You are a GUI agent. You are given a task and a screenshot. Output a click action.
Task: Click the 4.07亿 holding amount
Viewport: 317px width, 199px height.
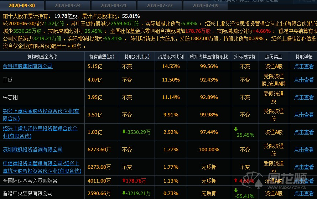tap(95, 80)
